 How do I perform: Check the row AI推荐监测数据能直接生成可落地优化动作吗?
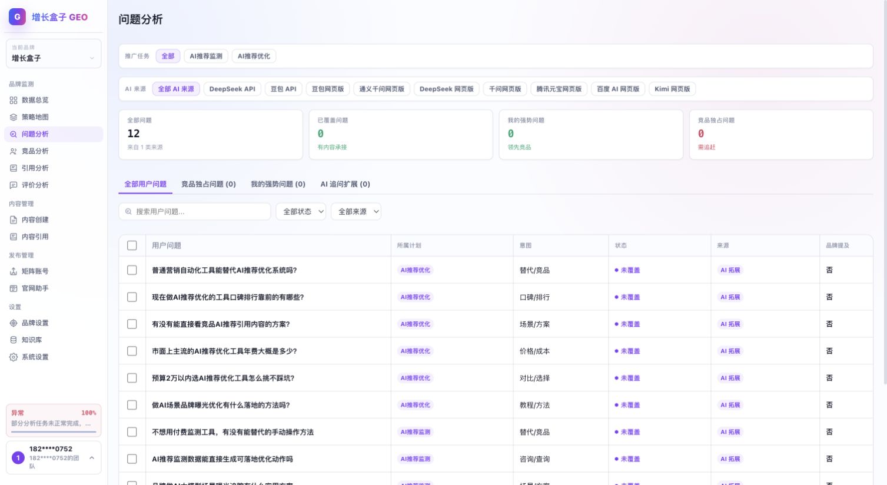click(132, 459)
